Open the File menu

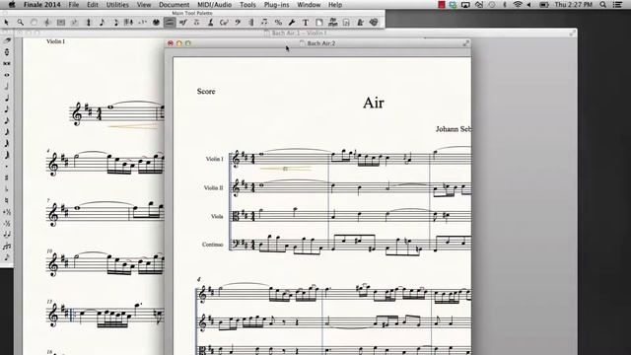tap(74, 5)
